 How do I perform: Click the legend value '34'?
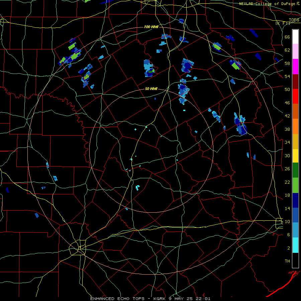tap(287, 142)
